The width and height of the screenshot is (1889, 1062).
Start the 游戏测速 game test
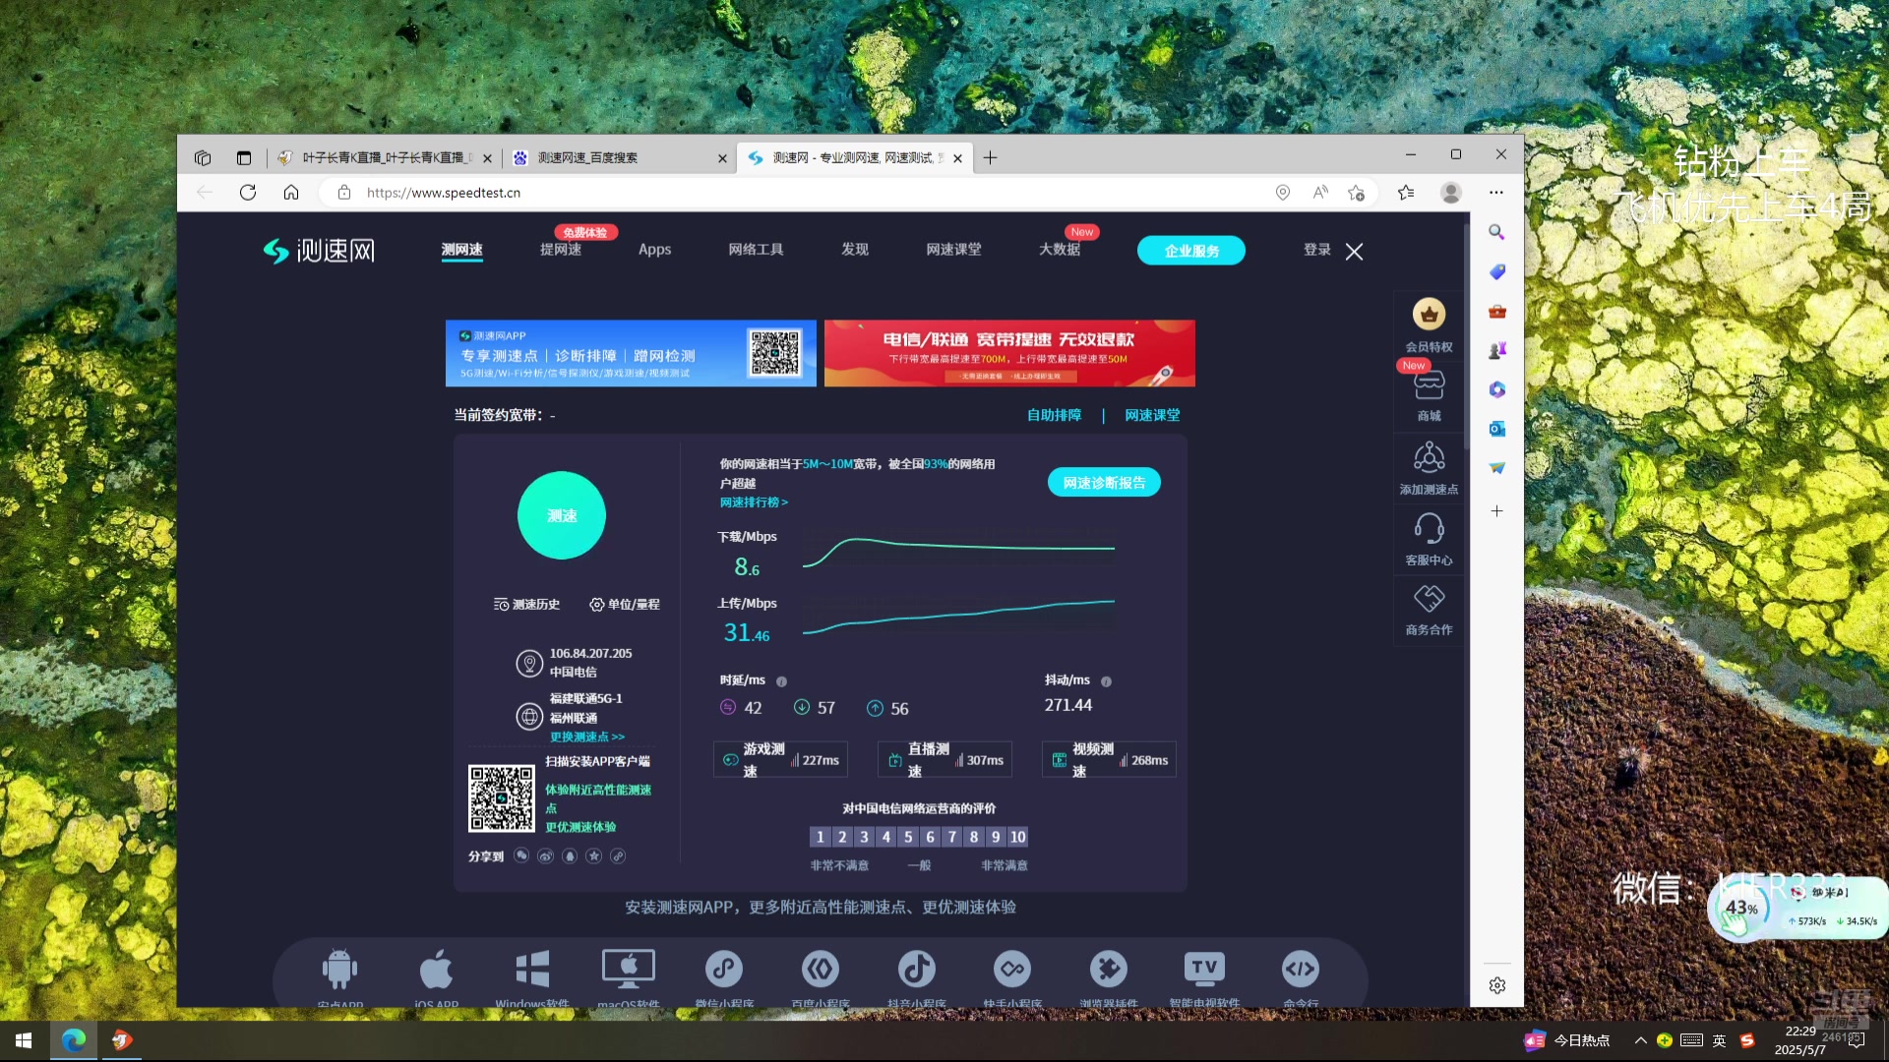[x=780, y=760]
